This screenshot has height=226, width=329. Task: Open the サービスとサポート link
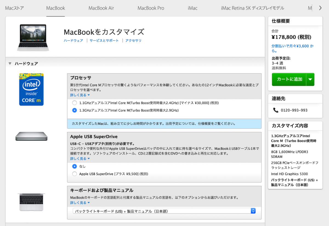click(104, 40)
